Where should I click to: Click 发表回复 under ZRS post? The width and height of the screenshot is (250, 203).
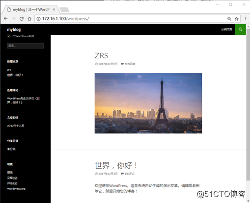[x=130, y=64]
